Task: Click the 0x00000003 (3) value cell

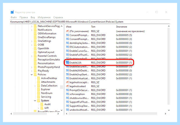Action: (124, 39)
